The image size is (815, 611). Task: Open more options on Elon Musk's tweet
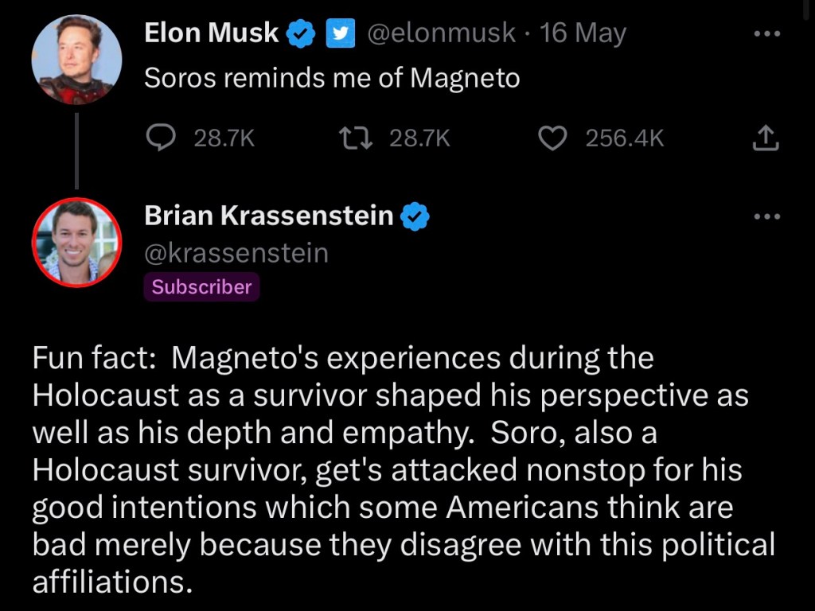(766, 35)
